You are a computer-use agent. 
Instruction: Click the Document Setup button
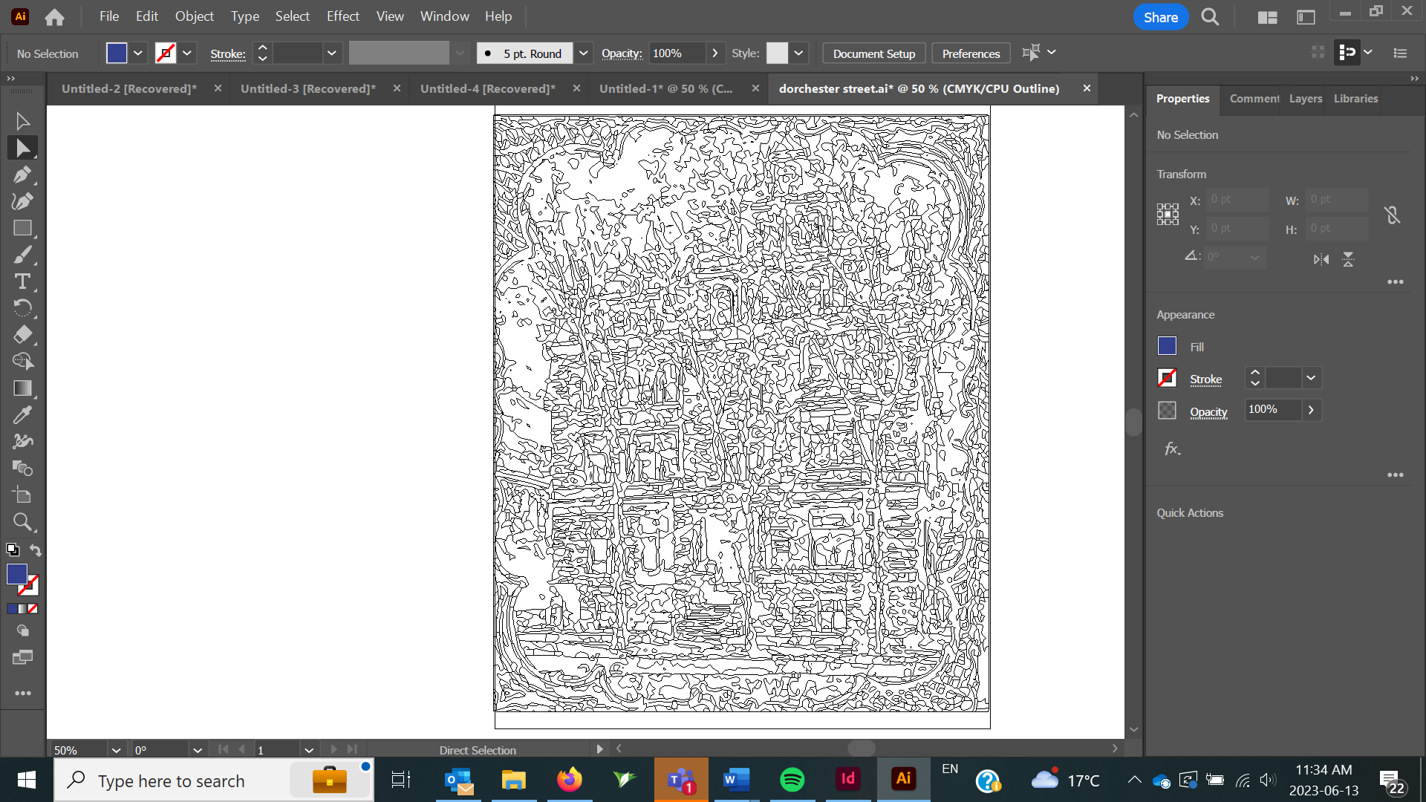873,53
